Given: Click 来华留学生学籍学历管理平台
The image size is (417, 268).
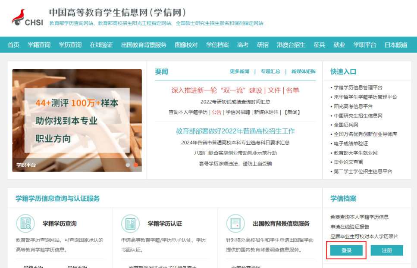Looking at the screenshot, I should (365, 97).
